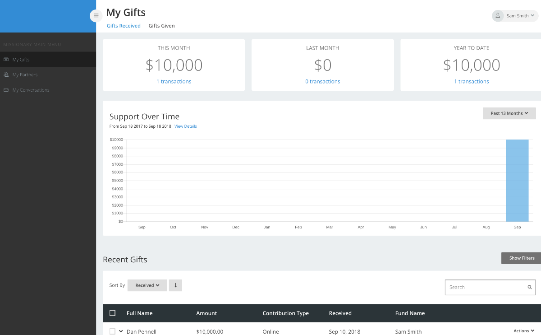
Task: Switch to the Gifts Given tab
Action: click(161, 26)
